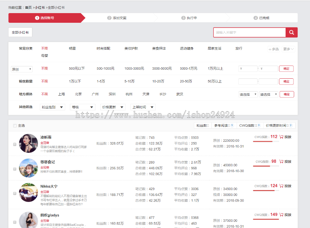Screen dimensions: 310x228
Task: Open the 原创 price type dropdown
Action: 22,69
